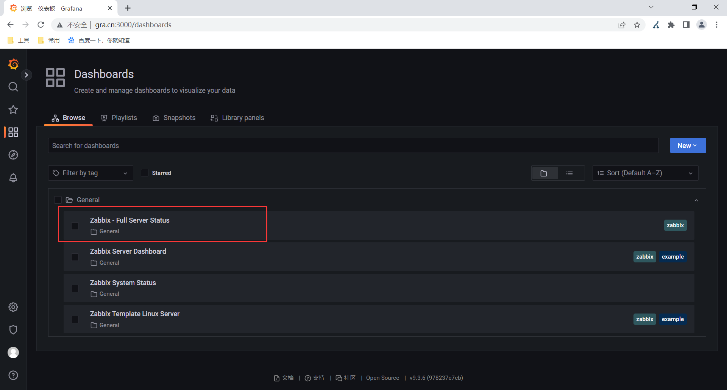Select the General folder checkbox

(x=58, y=200)
